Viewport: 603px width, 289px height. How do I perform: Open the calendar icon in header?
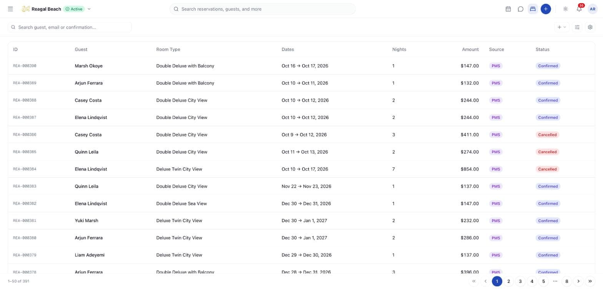(508, 9)
